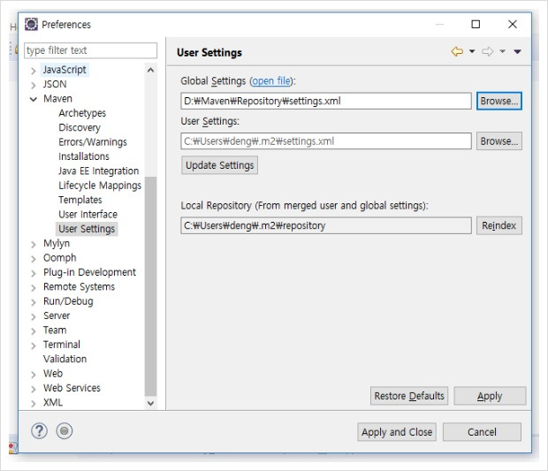548x471 pixels.
Task: Select Templates under Maven
Action: pos(80,200)
